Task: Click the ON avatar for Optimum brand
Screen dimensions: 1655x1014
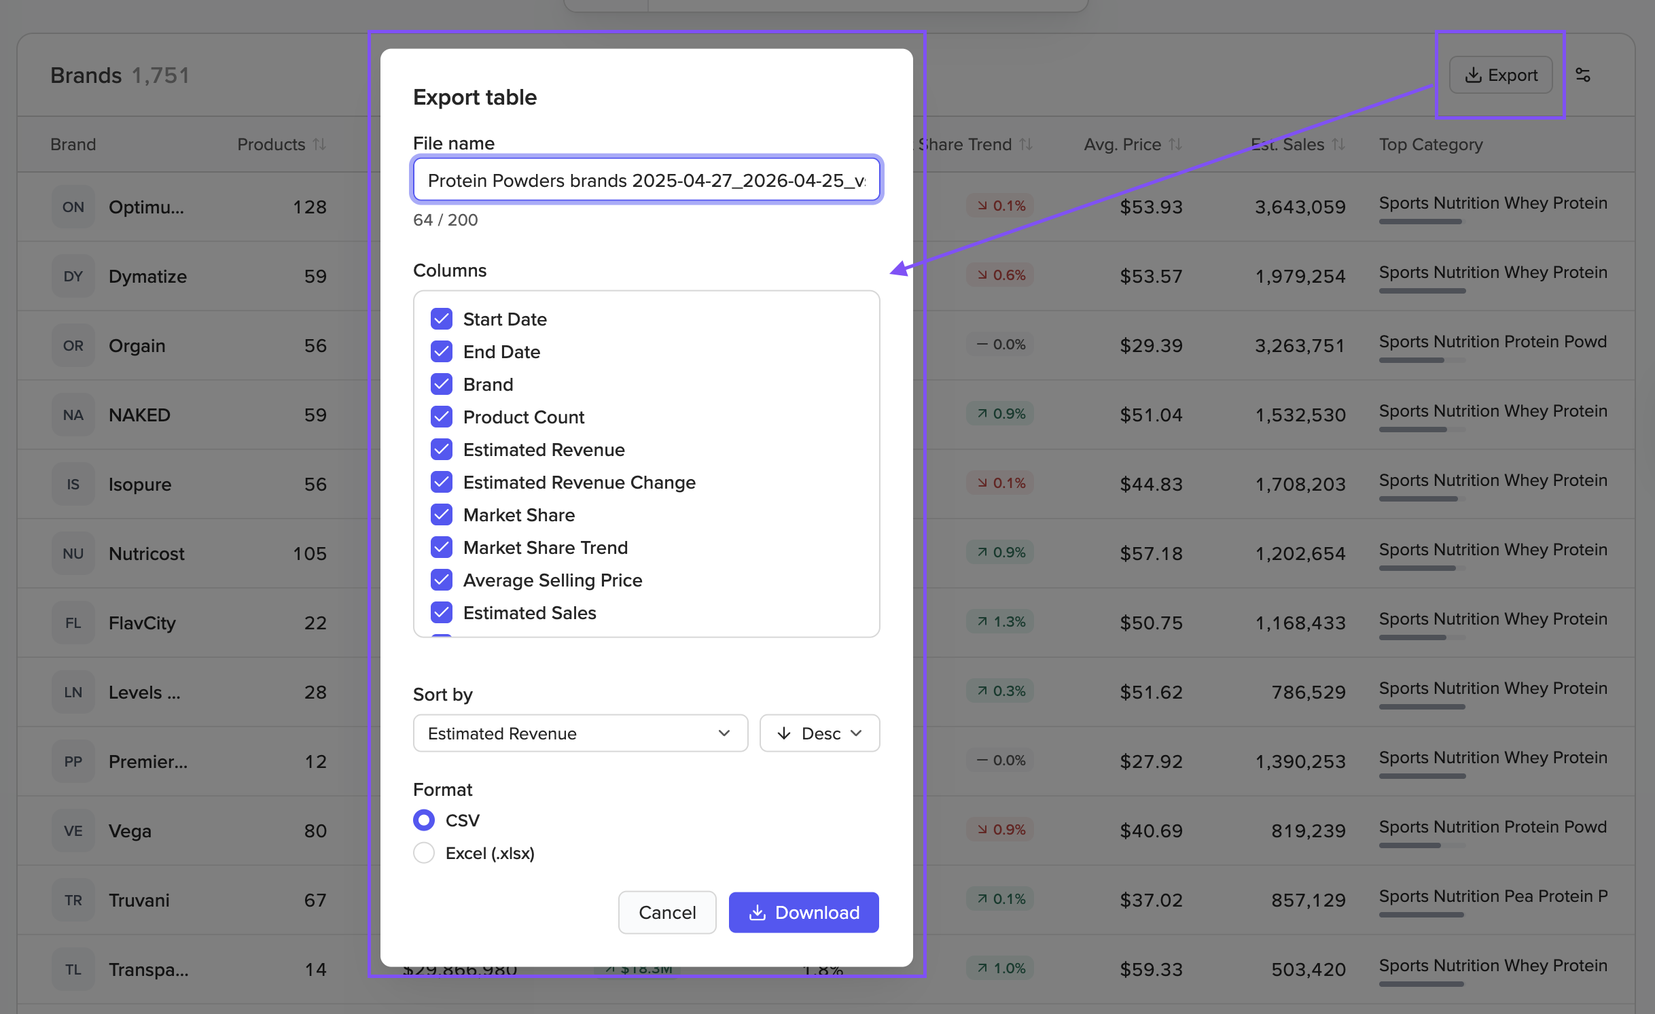Action: 73,207
